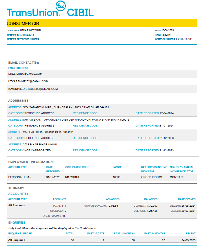Click the ENQUIRIES section heading
The width and height of the screenshot is (199, 246).
coord(17,223)
